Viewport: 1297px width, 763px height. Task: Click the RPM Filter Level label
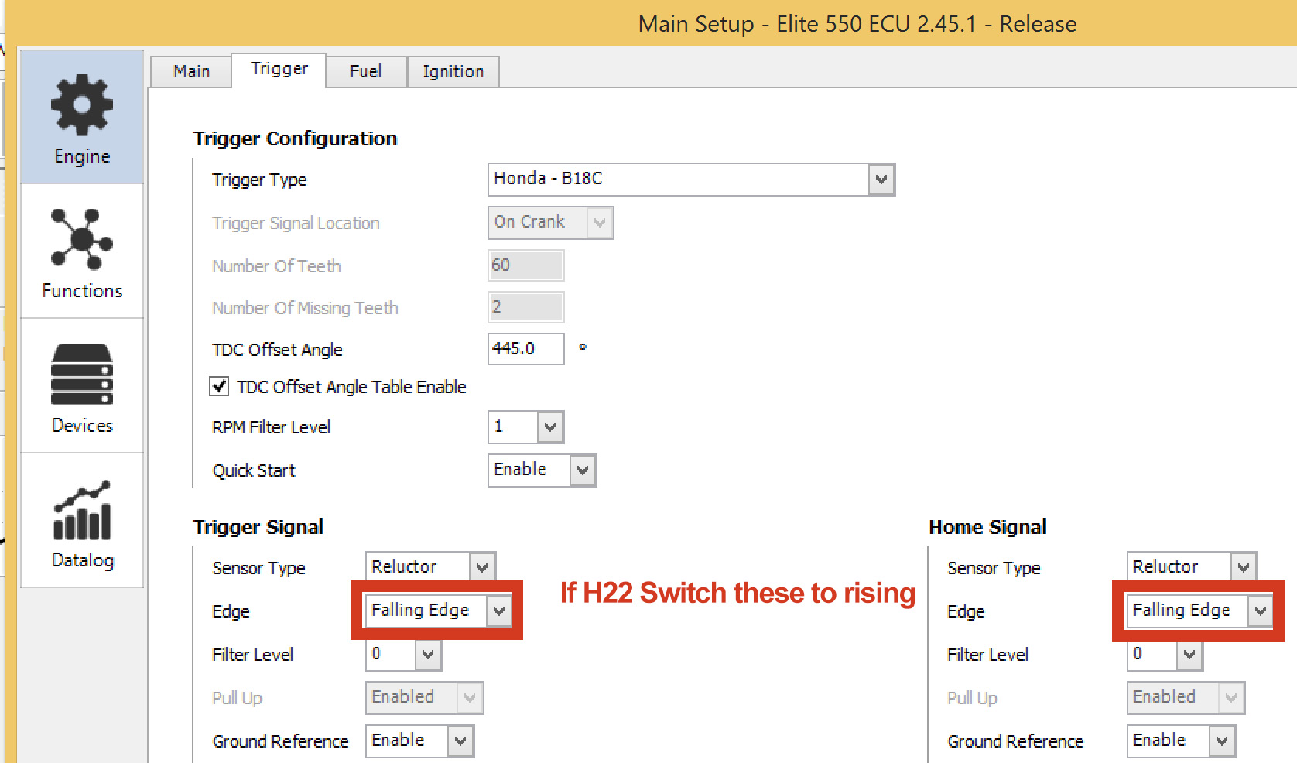[271, 427]
